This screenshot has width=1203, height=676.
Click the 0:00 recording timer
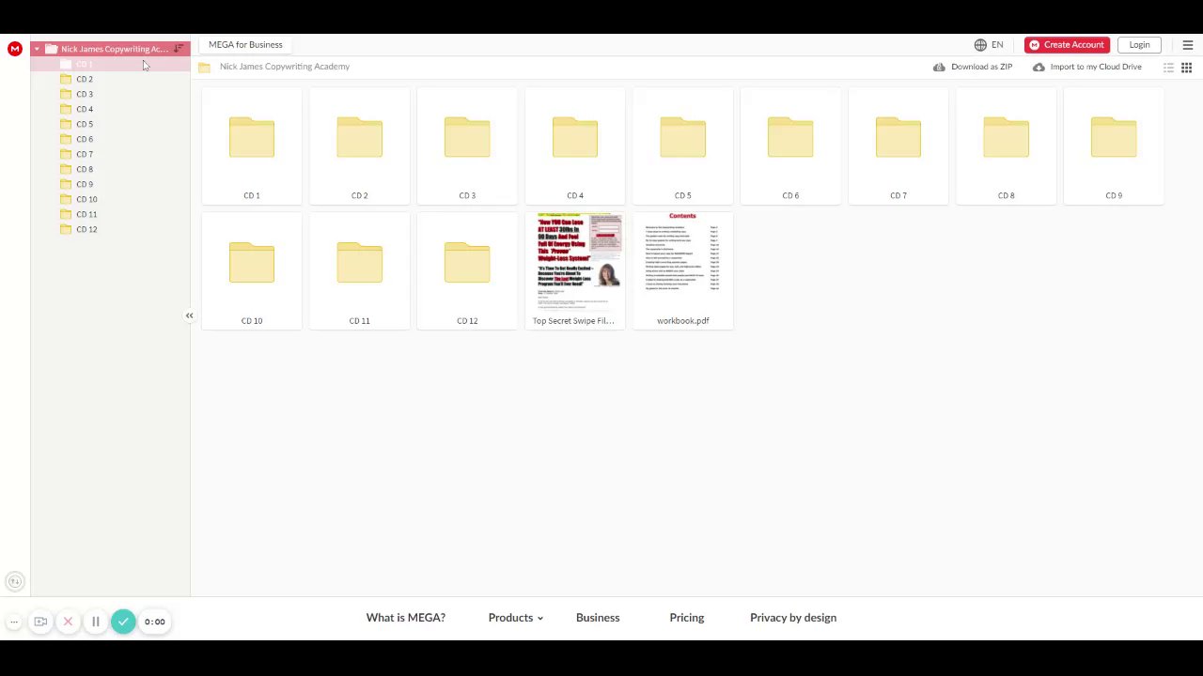click(155, 622)
